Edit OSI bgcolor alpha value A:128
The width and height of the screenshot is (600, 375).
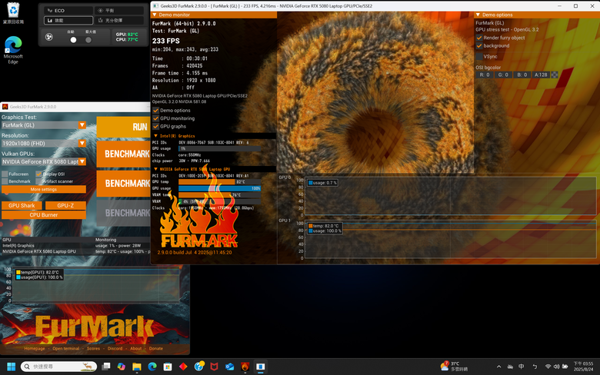point(541,75)
